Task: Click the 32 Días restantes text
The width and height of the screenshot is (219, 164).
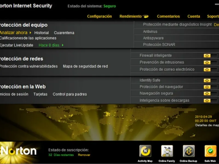Action: tap(61, 155)
